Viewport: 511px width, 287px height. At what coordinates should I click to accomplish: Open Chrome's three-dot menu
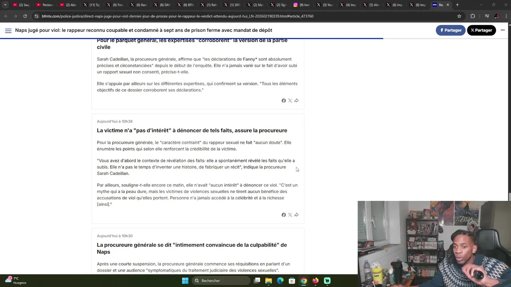(506, 16)
